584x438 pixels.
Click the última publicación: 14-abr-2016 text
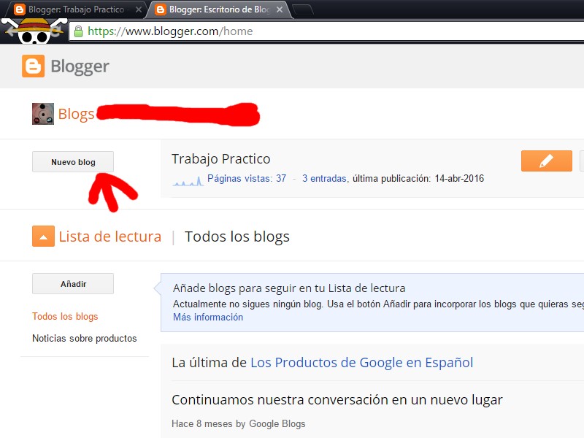click(x=418, y=178)
